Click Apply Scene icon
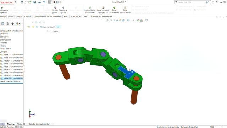Viewport: 227px width, 128px height. click(x=142, y=20)
